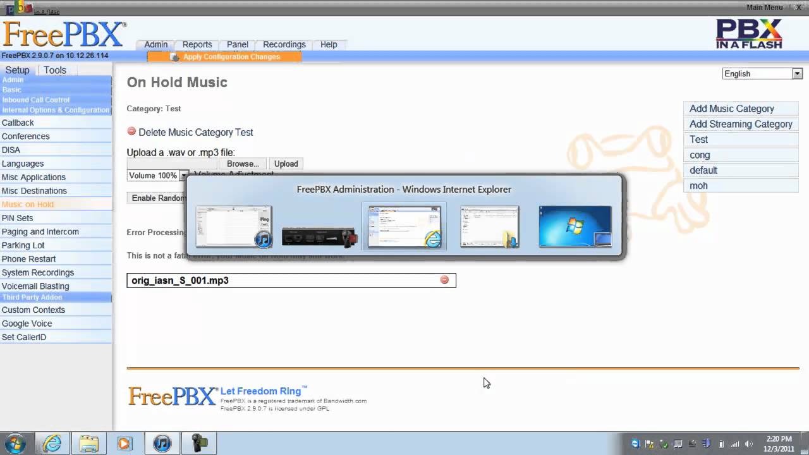Select the default music category

point(741,171)
